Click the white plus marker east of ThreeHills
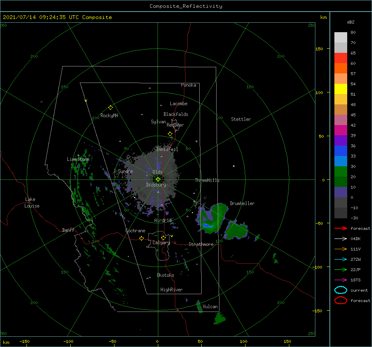This screenshot has height=347, width=372. pyautogui.click(x=234, y=166)
